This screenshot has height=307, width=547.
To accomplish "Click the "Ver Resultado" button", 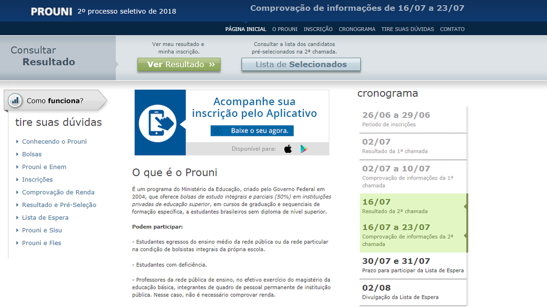I will click(x=179, y=64).
